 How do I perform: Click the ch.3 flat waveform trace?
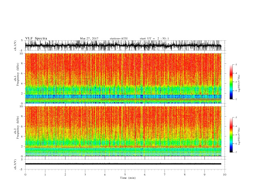point(123,164)
